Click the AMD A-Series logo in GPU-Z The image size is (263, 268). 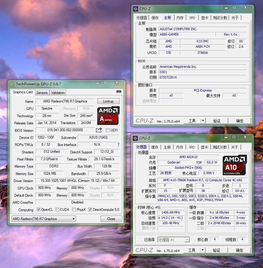click(108, 115)
